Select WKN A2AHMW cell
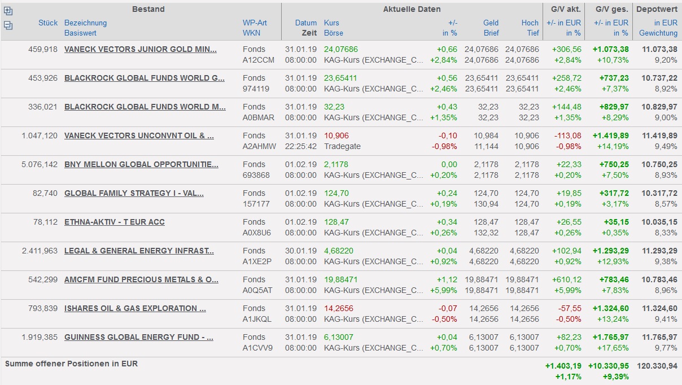Viewport: 682px width, 385px height. coord(260,146)
